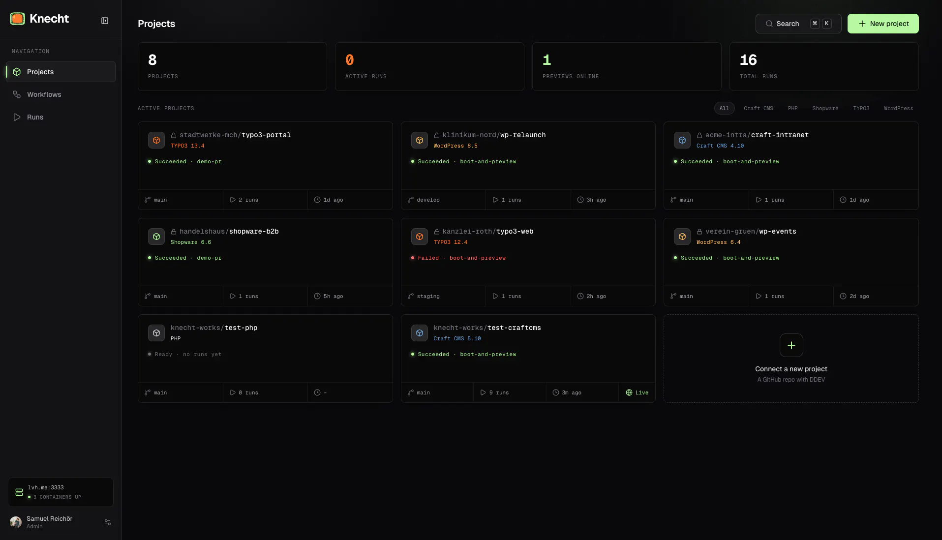Click 'Connect a new project' text

(791, 369)
